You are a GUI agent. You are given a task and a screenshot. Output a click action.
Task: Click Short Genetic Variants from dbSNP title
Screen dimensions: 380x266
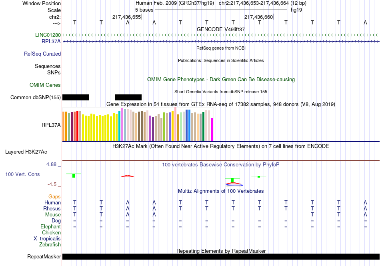(221, 92)
